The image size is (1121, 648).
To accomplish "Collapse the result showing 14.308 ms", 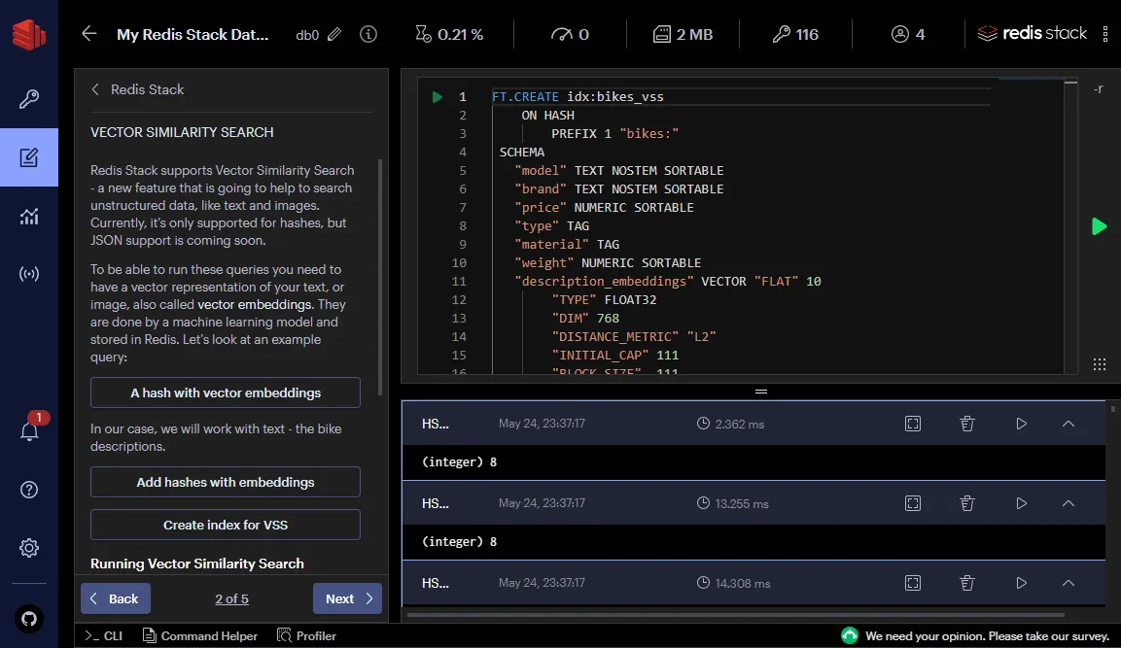I will pyautogui.click(x=1068, y=583).
